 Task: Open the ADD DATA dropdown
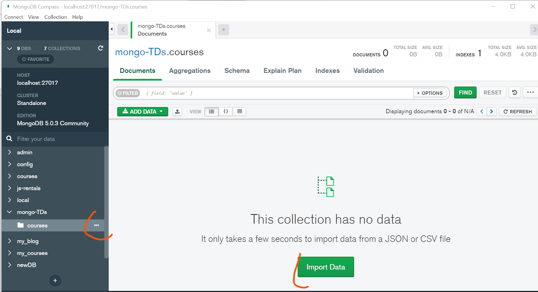(x=143, y=111)
